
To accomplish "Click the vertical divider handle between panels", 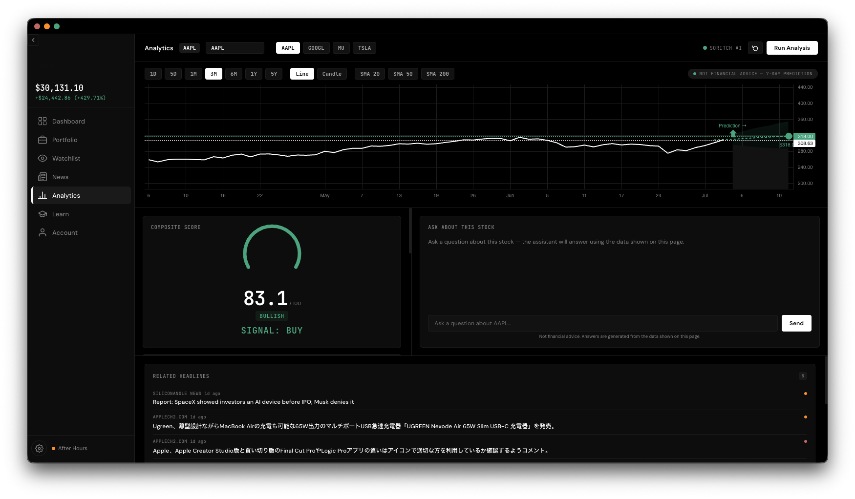I will [x=410, y=231].
